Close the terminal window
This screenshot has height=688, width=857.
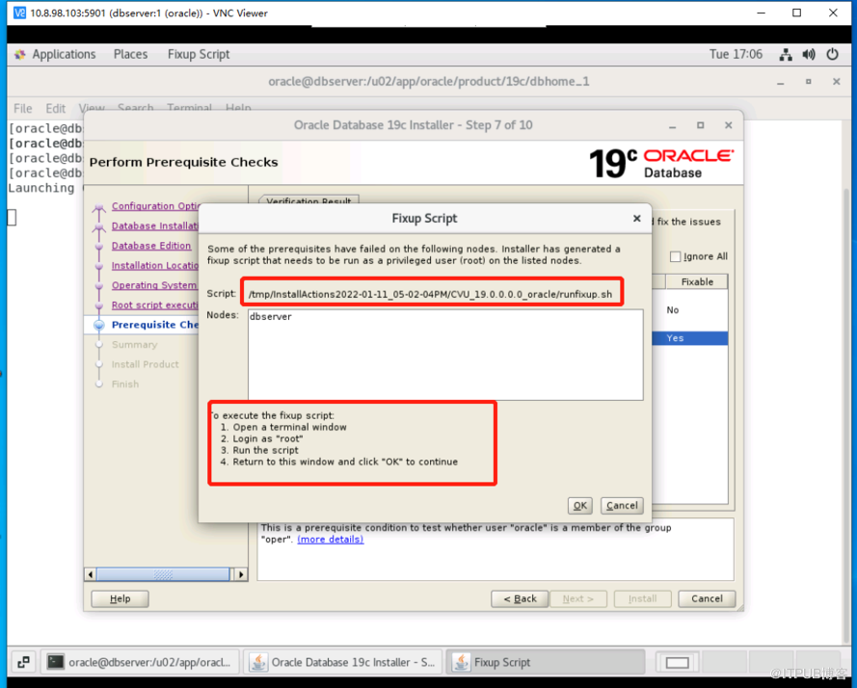(x=836, y=82)
